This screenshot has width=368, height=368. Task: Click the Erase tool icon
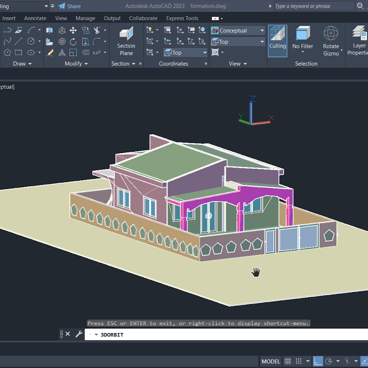pos(50,52)
